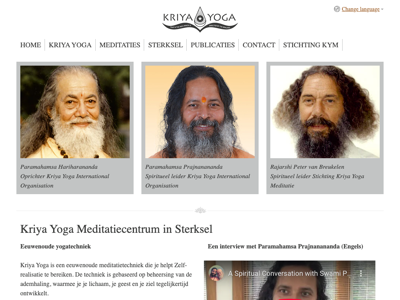This screenshot has width=400, height=300.
Task: Click the Rajarshi Peter van Breukelen portrait
Action: point(325,112)
